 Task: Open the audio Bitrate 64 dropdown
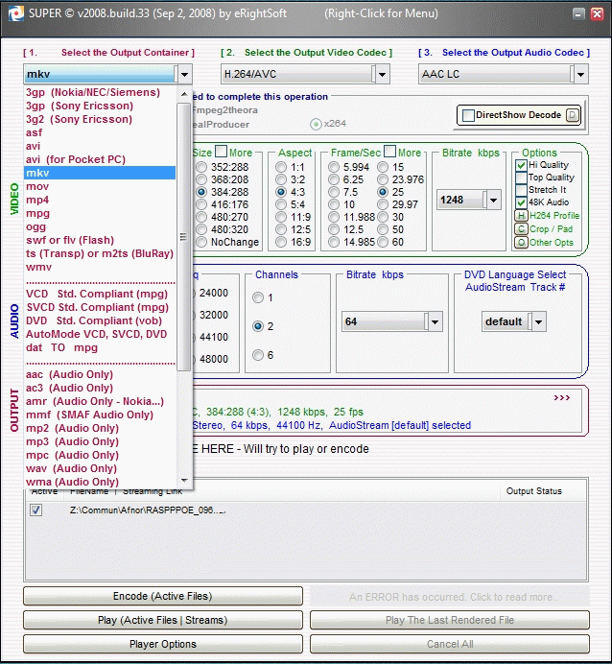click(x=435, y=321)
